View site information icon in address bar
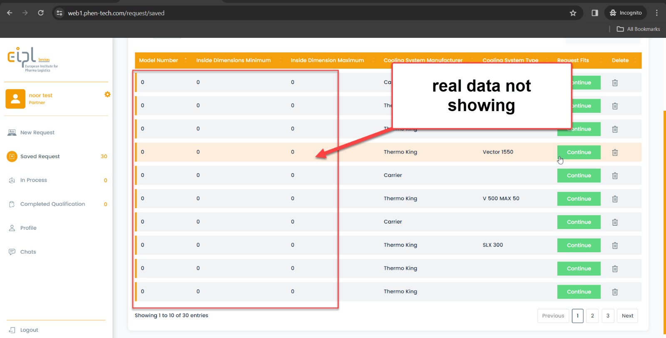The image size is (666, 338). 60,13
